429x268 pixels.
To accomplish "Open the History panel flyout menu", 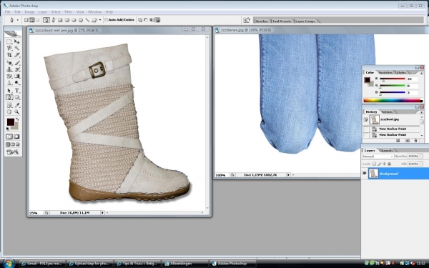I will point(421,112).
